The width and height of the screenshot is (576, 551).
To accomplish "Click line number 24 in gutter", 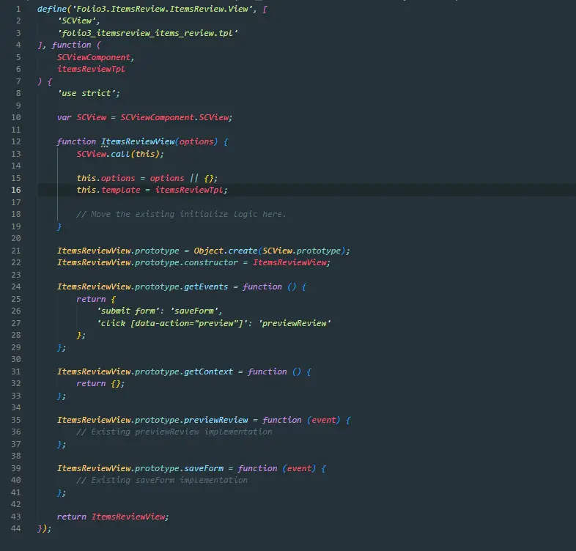I will coord(16,286).
